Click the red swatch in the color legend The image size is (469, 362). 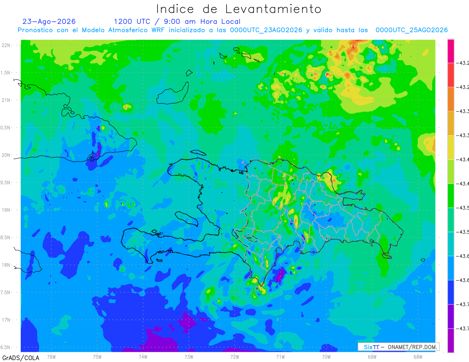click(x=451, y=75)
